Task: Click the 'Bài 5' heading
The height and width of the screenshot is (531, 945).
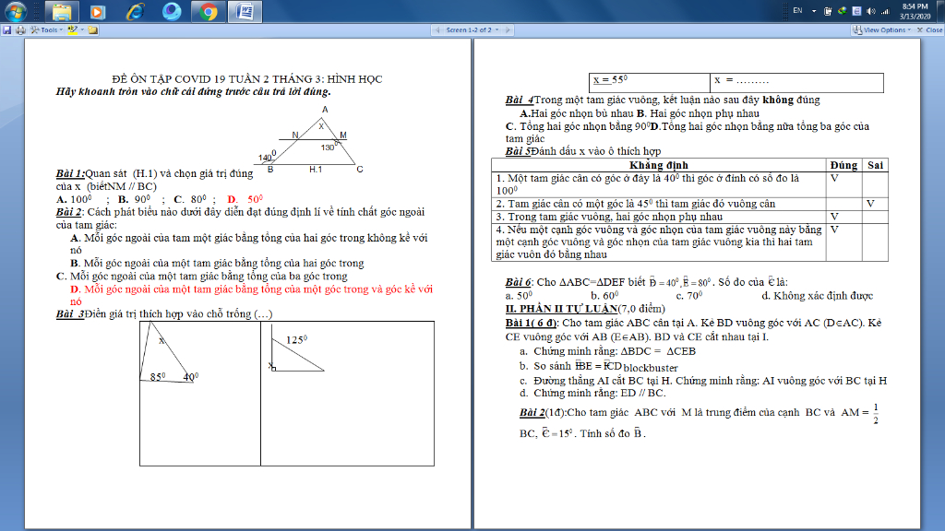Action: point(519,151)
